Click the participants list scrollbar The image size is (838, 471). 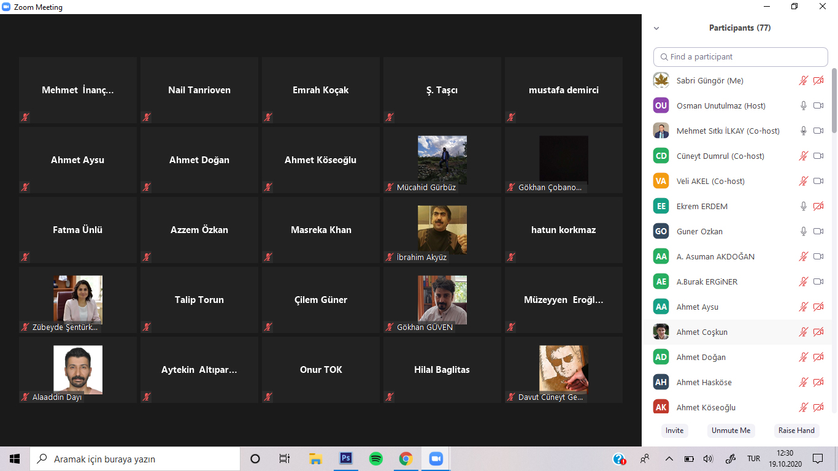[834, 101]
